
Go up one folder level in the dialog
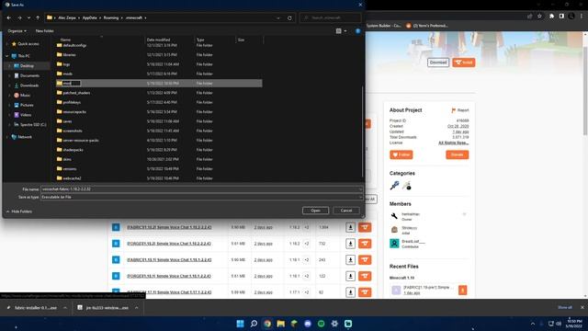[38, 17]
